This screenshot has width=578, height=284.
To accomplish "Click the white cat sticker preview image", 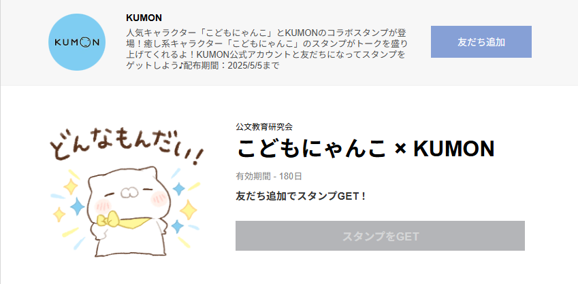I will pos(127,192).
